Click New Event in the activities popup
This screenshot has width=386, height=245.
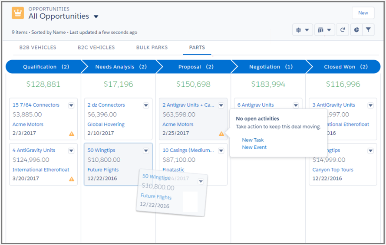[254, 147]
